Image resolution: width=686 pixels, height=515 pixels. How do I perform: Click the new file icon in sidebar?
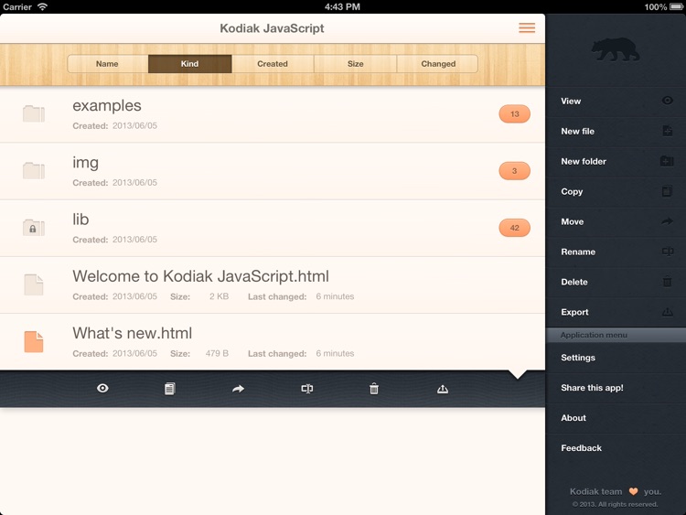pyautogui.click(x=667, y=131)
